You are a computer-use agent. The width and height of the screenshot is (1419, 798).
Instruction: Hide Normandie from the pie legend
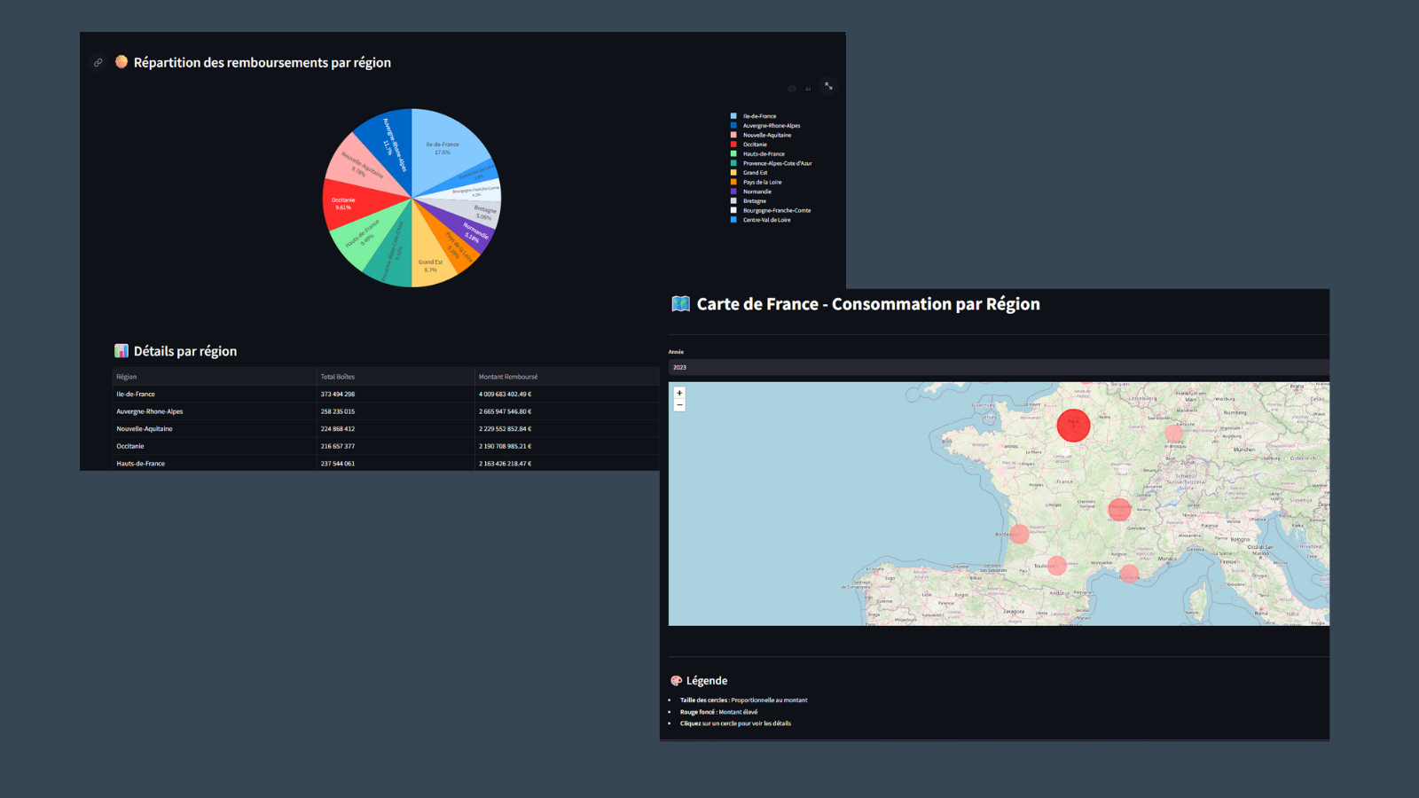point(757,192)
